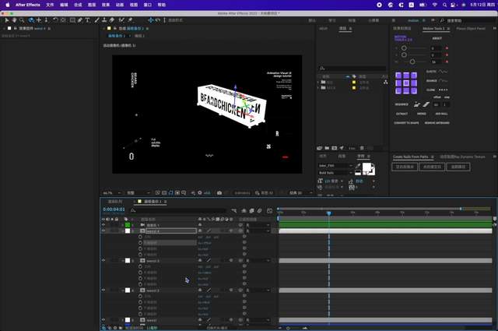Viewport: 498px width, 331px height.
Task: Click the eyedropper in Character panel
Action: pyautogui.click(x=358, y=166)
